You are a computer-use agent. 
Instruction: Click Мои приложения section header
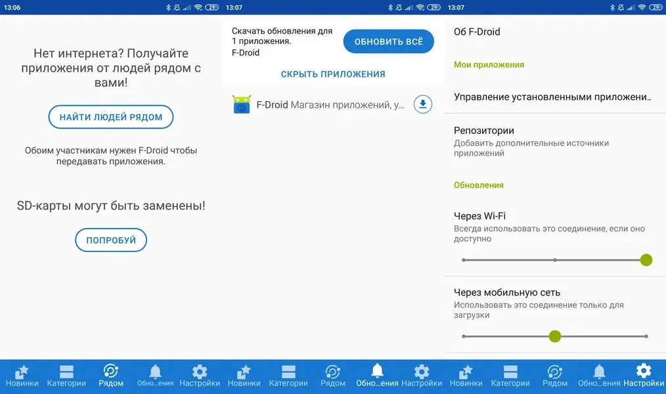pos(489,64)
